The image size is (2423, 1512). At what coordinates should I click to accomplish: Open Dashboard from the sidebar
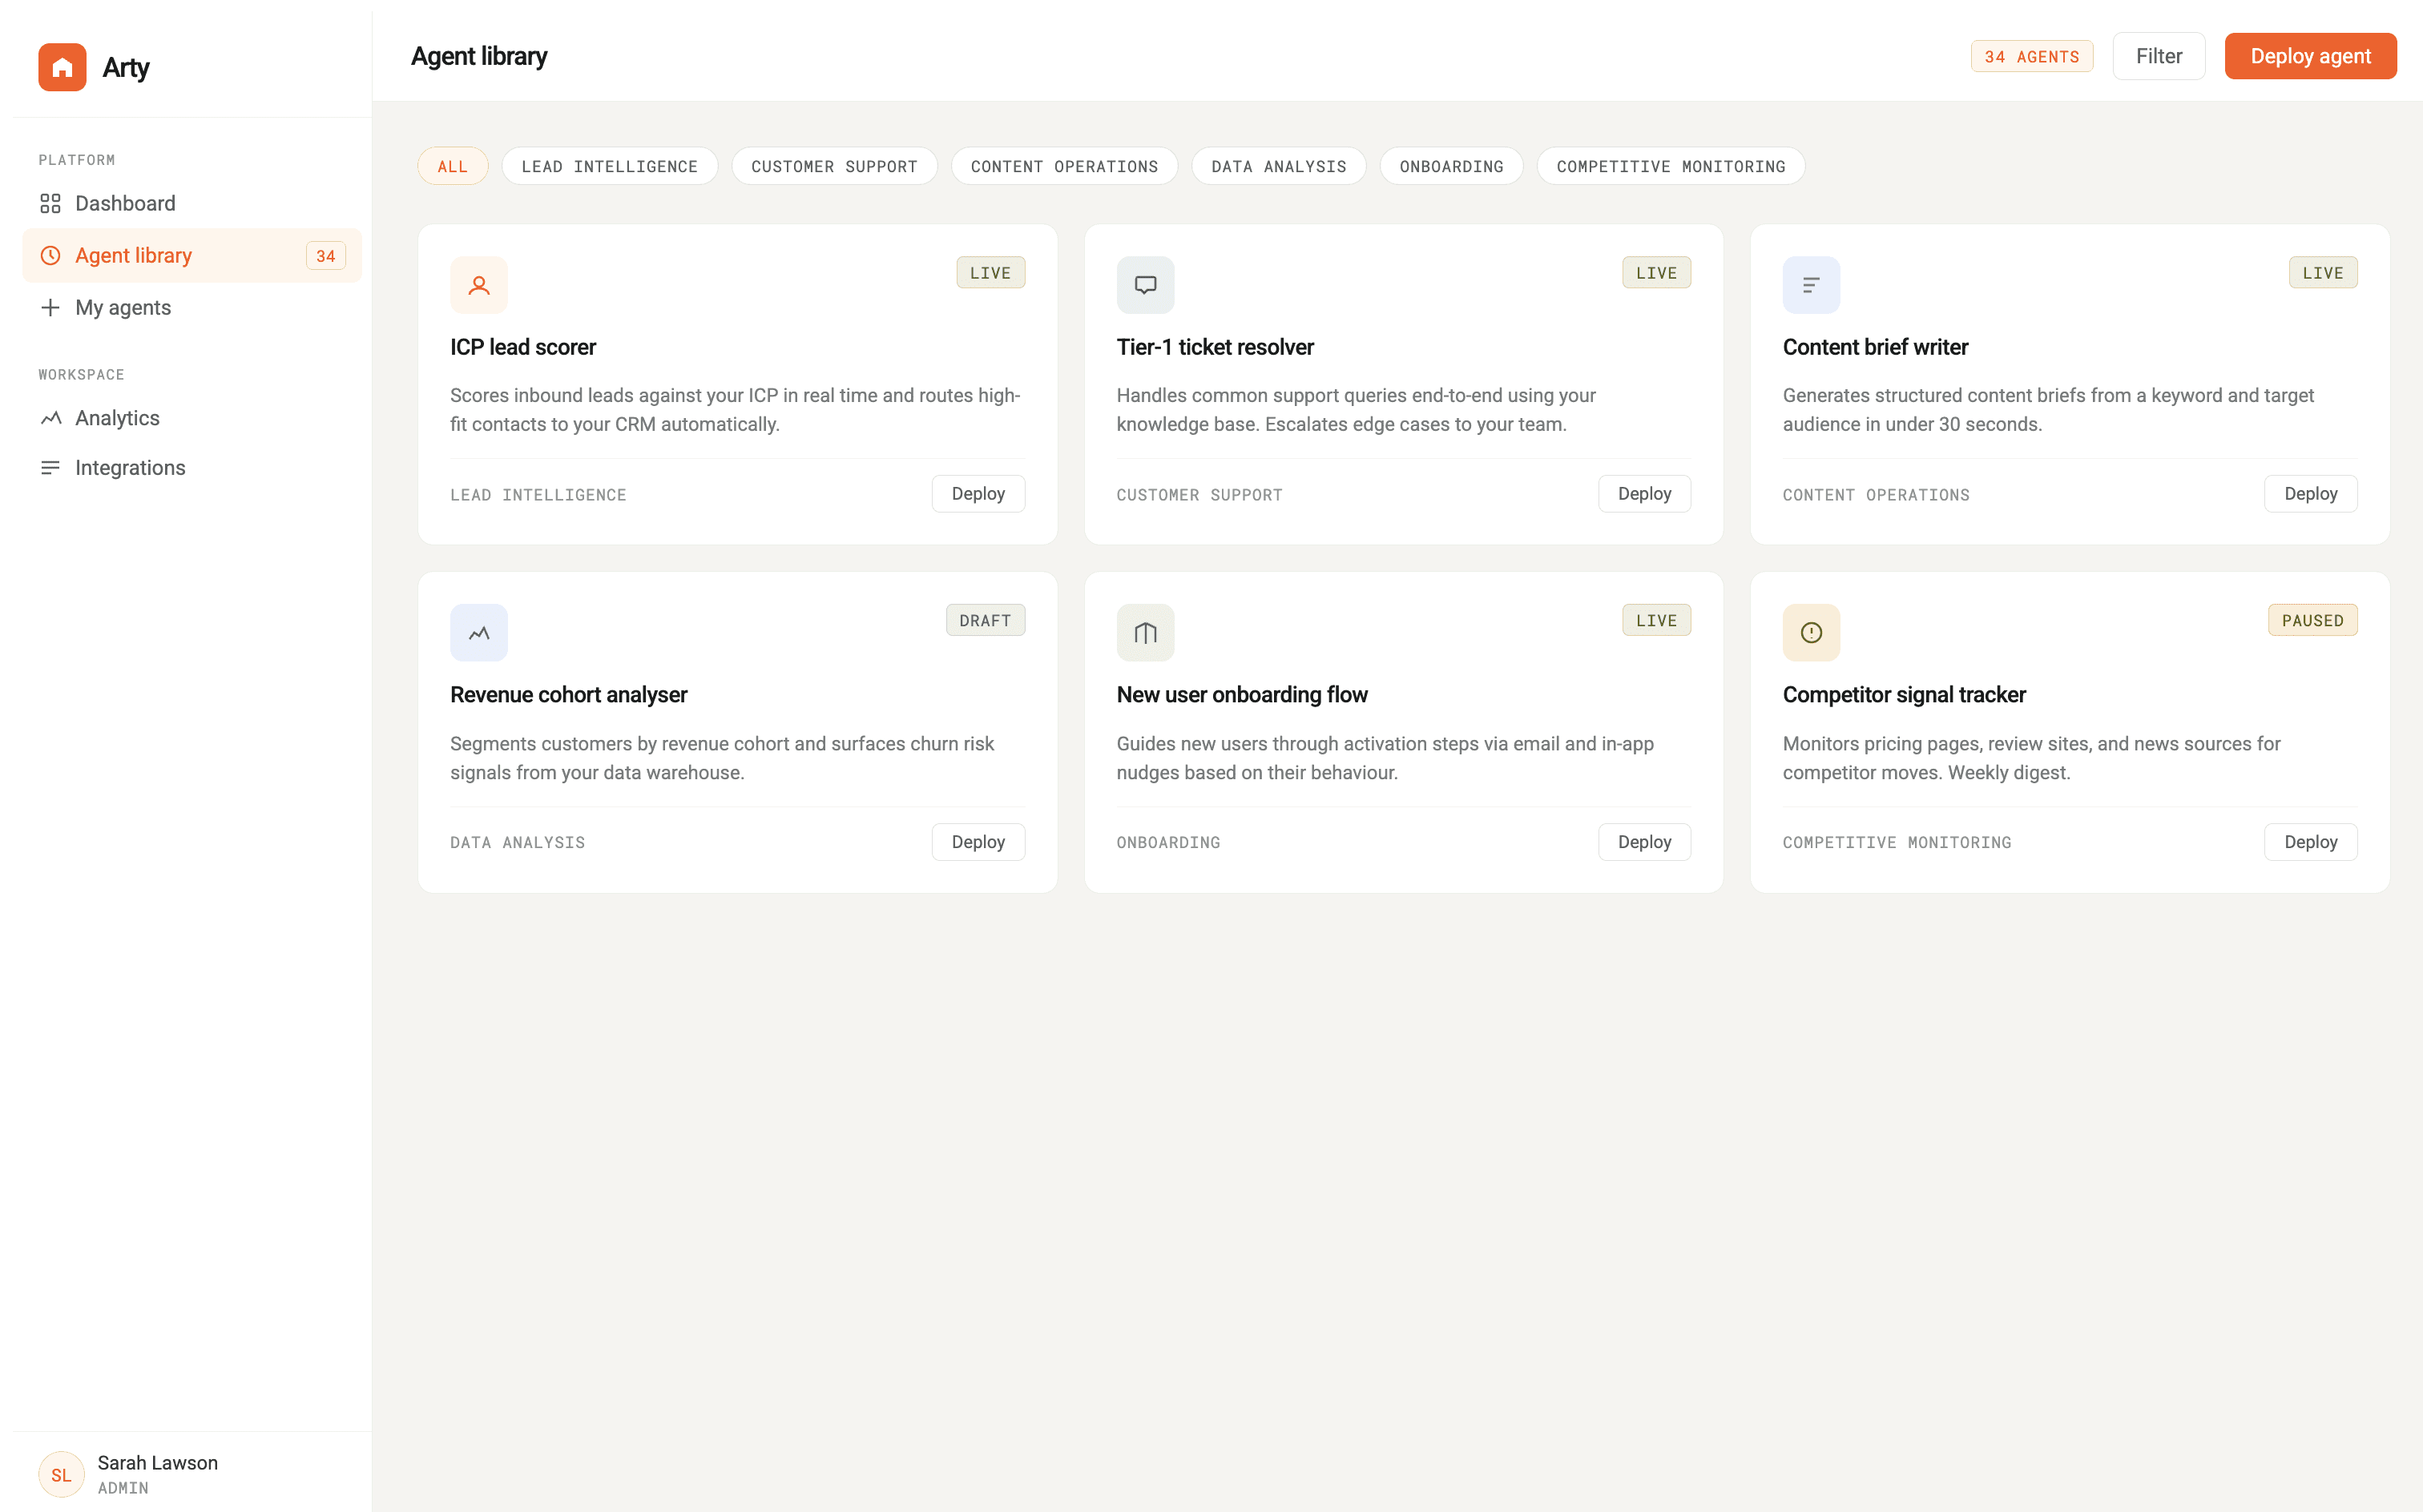125,203
